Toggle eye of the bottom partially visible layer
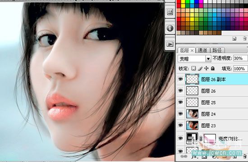This screenshot has height=162, width=248. pyautogui.click(x=180, y=151)
